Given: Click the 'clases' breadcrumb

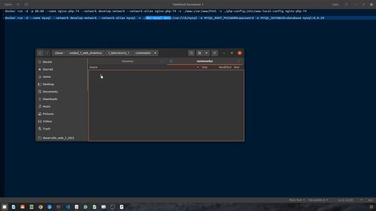Looking at the screenshot, I should coord(59,53).
